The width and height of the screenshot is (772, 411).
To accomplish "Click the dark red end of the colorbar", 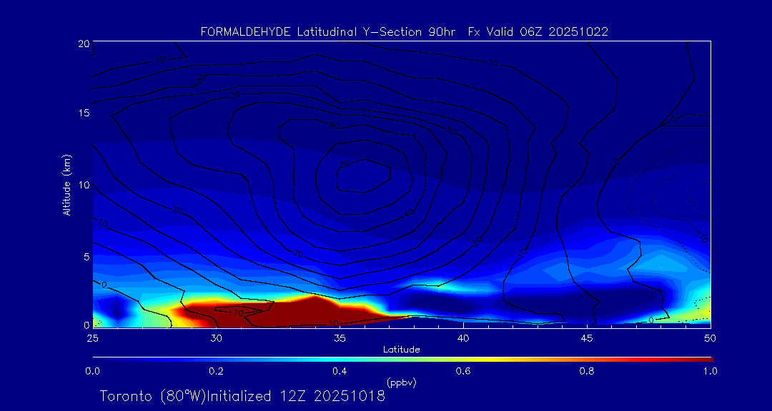I will click(704, 358).
